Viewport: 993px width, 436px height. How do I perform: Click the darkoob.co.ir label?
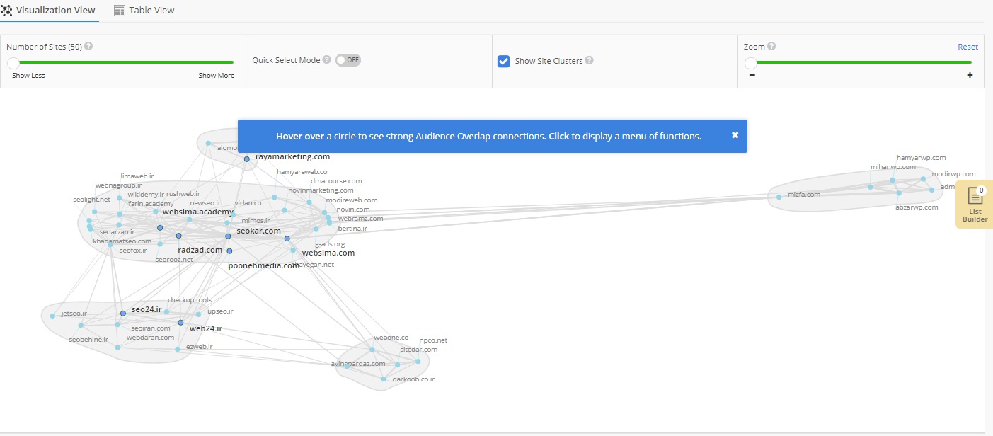[413, 379]
